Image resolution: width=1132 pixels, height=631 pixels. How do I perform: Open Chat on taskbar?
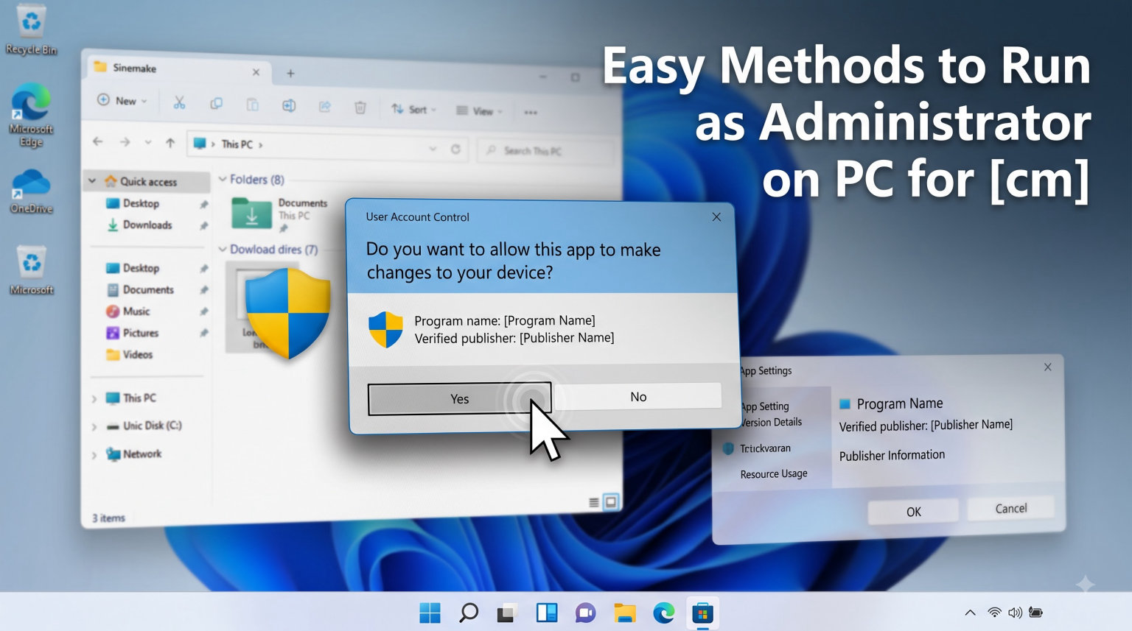(x=586, y=613)
